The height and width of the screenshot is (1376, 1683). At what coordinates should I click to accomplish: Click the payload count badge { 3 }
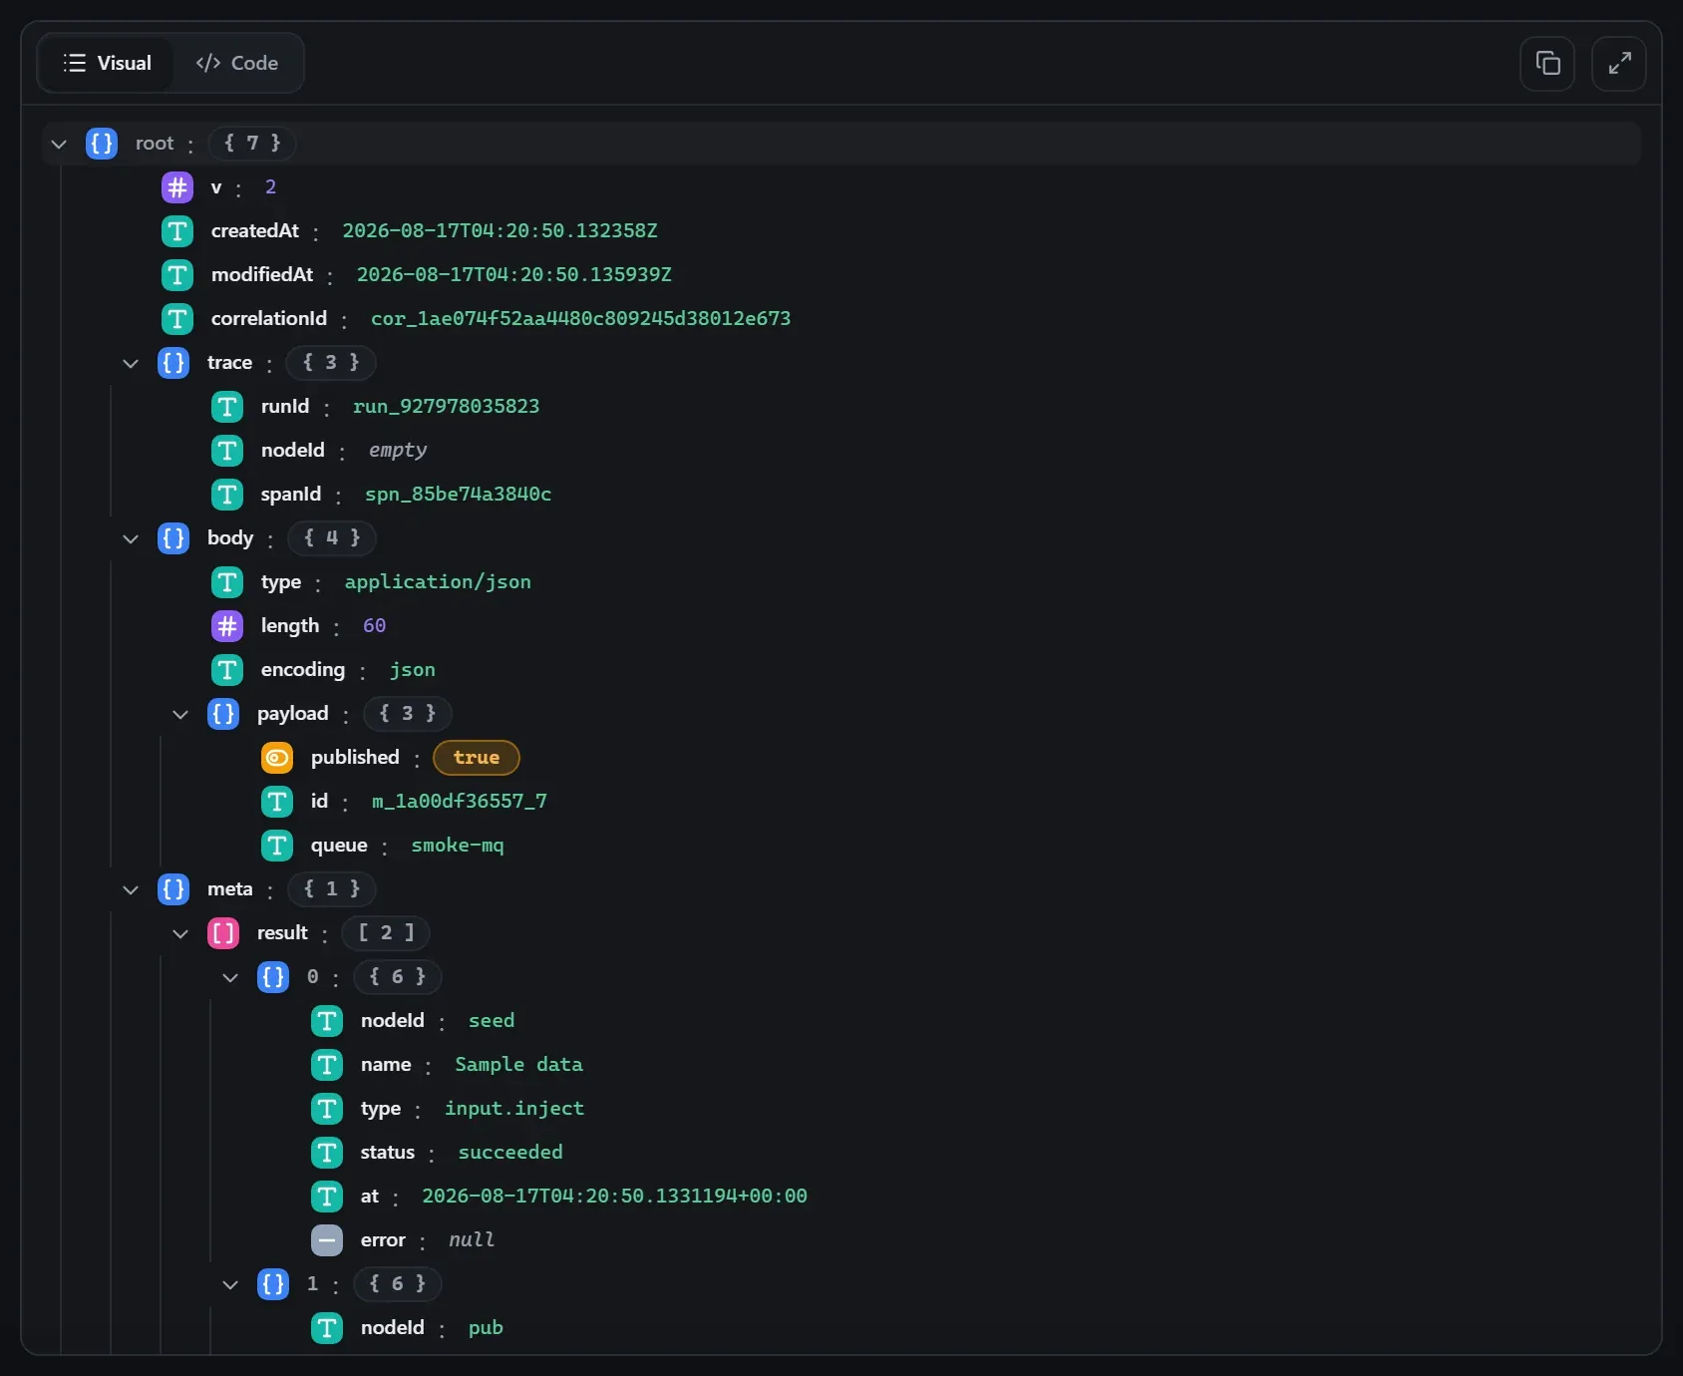[x=408, y=714]
